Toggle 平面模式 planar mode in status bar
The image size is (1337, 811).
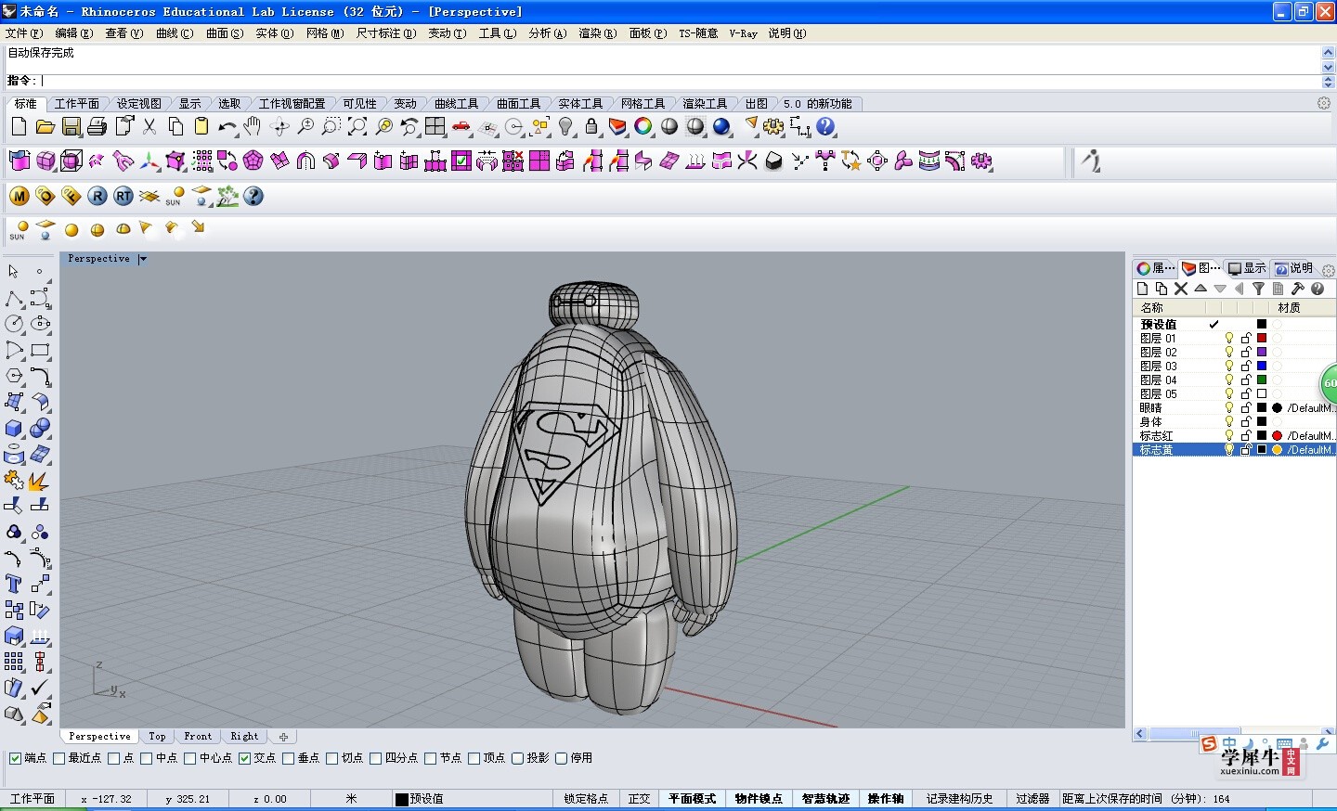click(x=693, y=799)
